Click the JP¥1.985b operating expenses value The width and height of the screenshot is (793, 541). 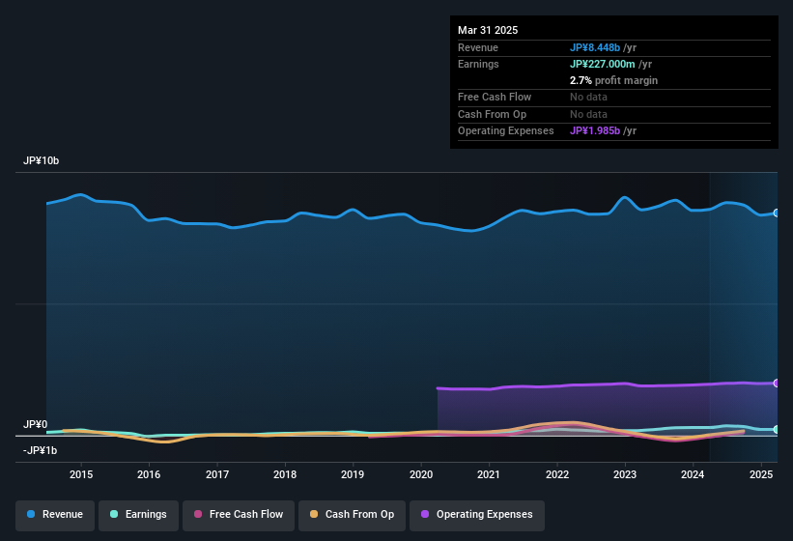(x=595, y=131)
